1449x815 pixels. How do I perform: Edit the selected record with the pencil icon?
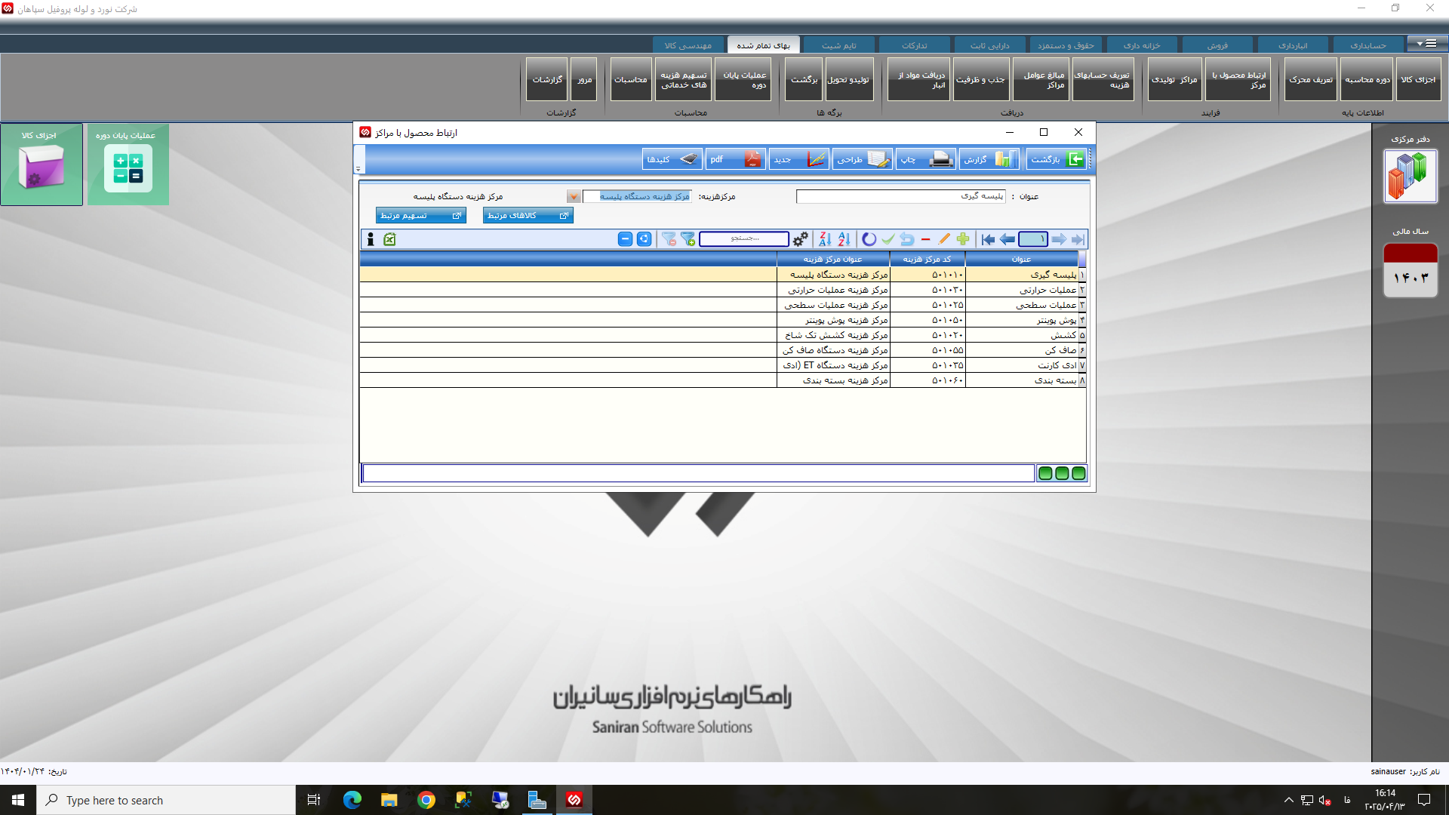tap(943, 239)
